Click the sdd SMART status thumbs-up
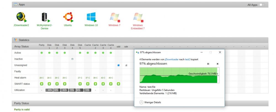276x112 pixels. point(118,84)
